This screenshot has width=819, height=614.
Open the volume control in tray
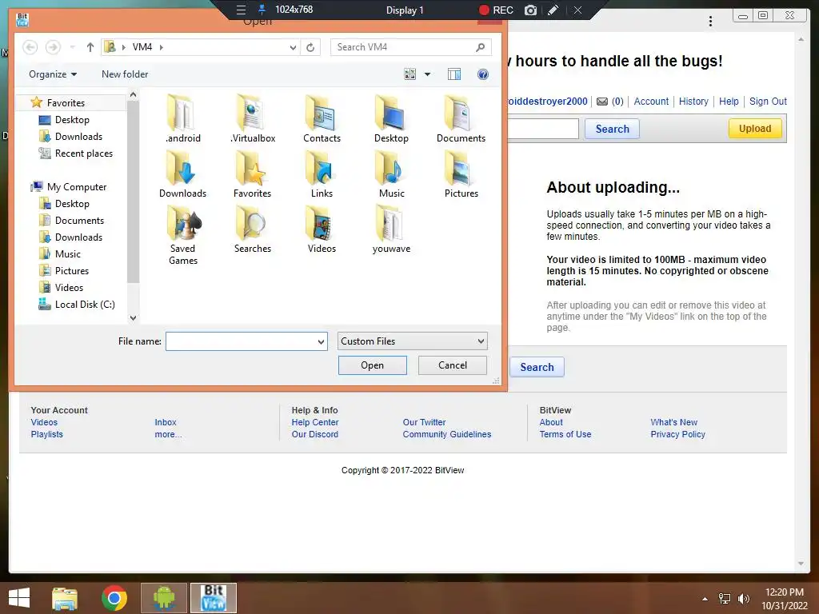(x=744, y=599)
